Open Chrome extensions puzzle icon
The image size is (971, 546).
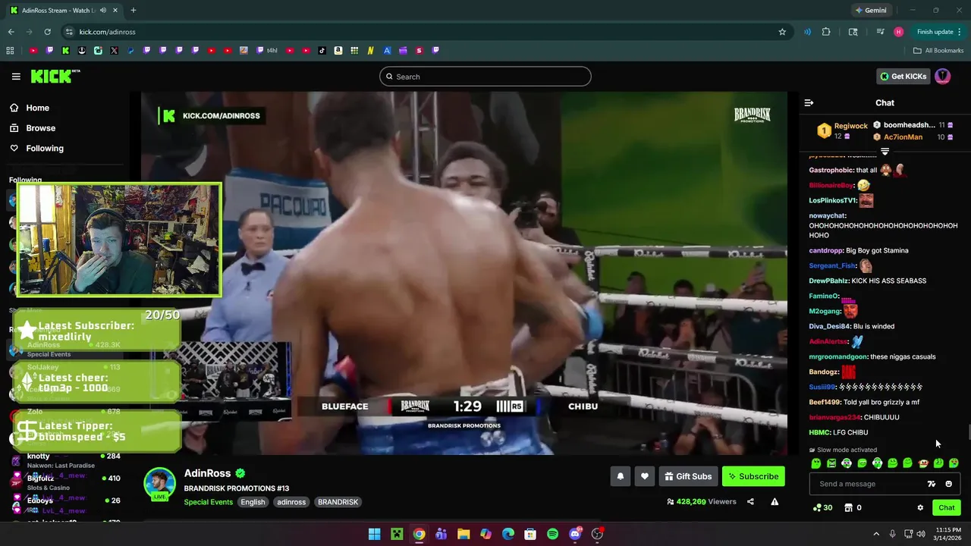tap(826, 32)
